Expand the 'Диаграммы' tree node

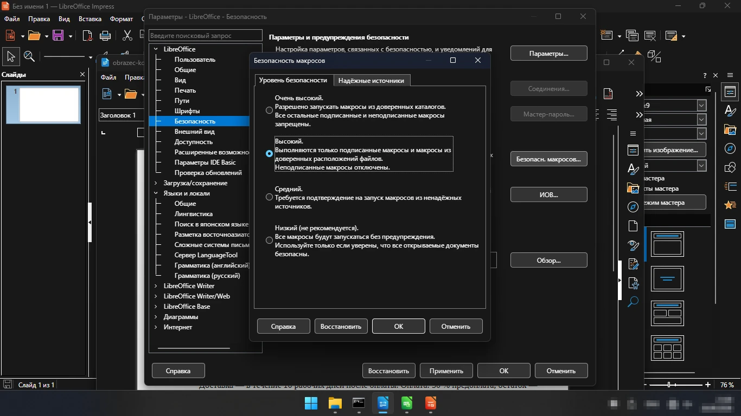coord(156,317)
